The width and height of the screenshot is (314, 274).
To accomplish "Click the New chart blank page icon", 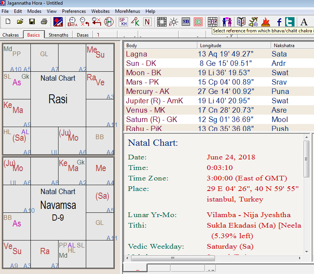I will click(8, 21).
